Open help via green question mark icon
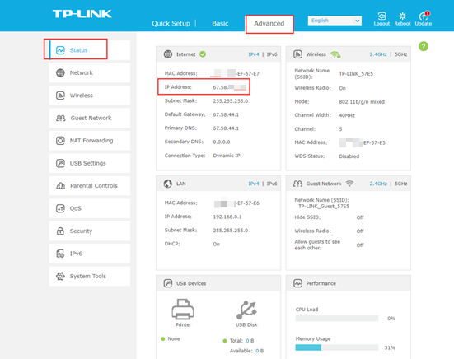This screenshot has width=454, height=359. tap(424, 46)
